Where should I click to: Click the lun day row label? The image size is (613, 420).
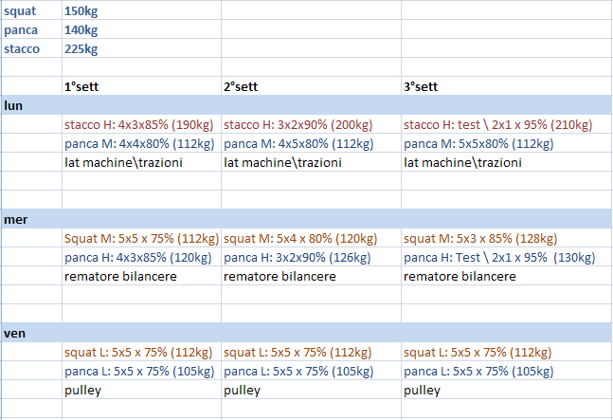[x=14, y=105]
